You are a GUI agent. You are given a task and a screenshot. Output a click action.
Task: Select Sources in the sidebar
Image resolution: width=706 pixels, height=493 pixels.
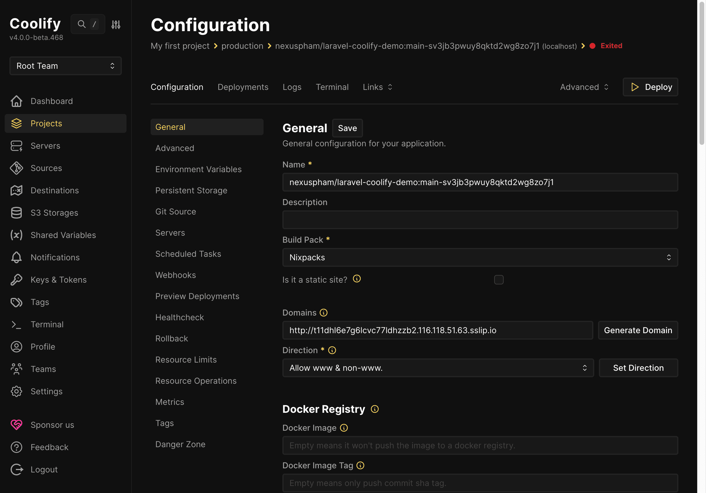point(46,168)
